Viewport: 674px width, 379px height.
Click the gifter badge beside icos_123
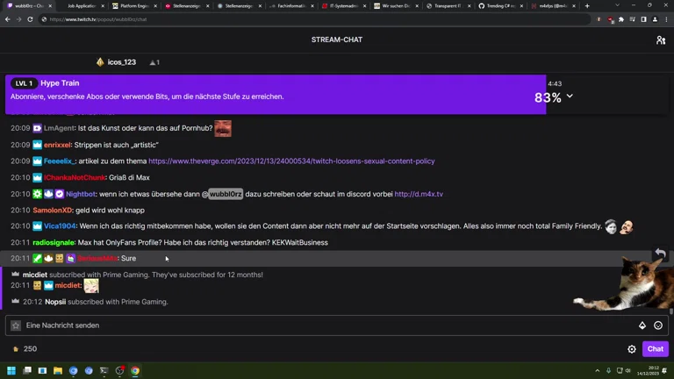[100, 62]
